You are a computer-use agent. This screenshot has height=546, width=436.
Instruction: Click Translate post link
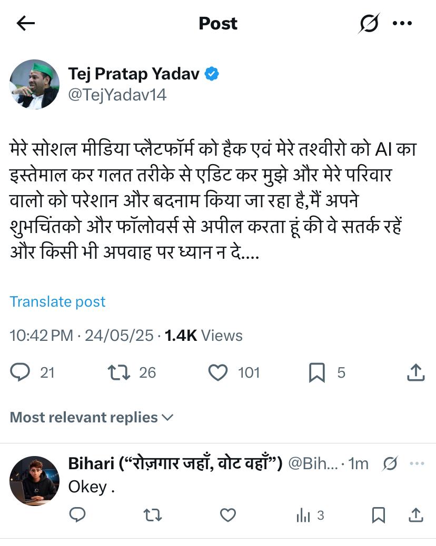click(57, 301)
